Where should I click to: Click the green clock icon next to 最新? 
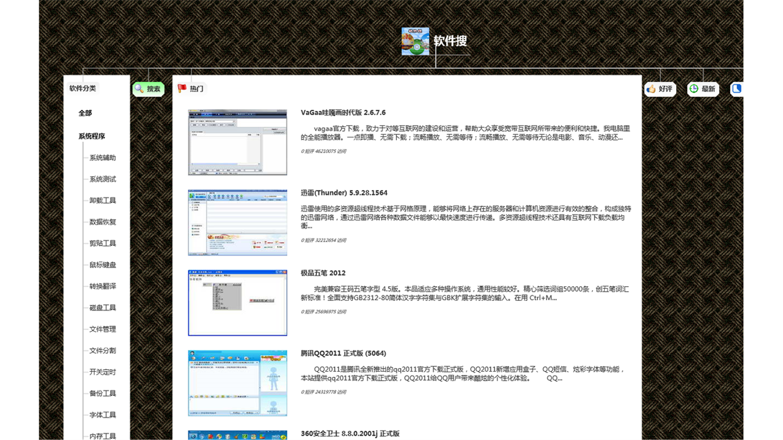pos(694,89)
